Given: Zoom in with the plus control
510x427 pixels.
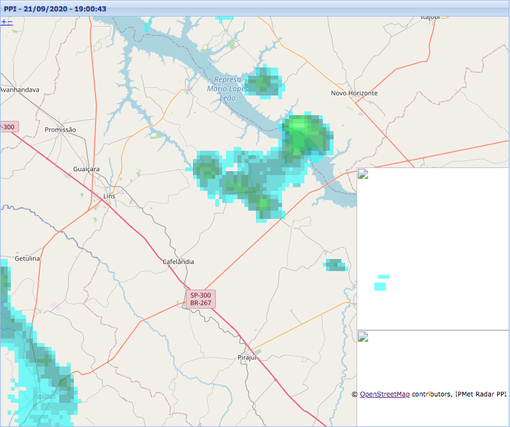Looking at the screenshot, I should pos(4,22).
